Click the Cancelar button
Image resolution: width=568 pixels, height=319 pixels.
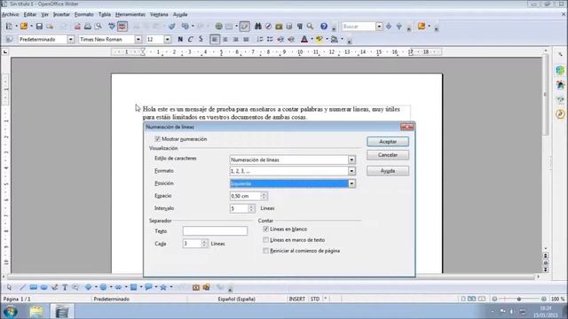tap(388, 155)
